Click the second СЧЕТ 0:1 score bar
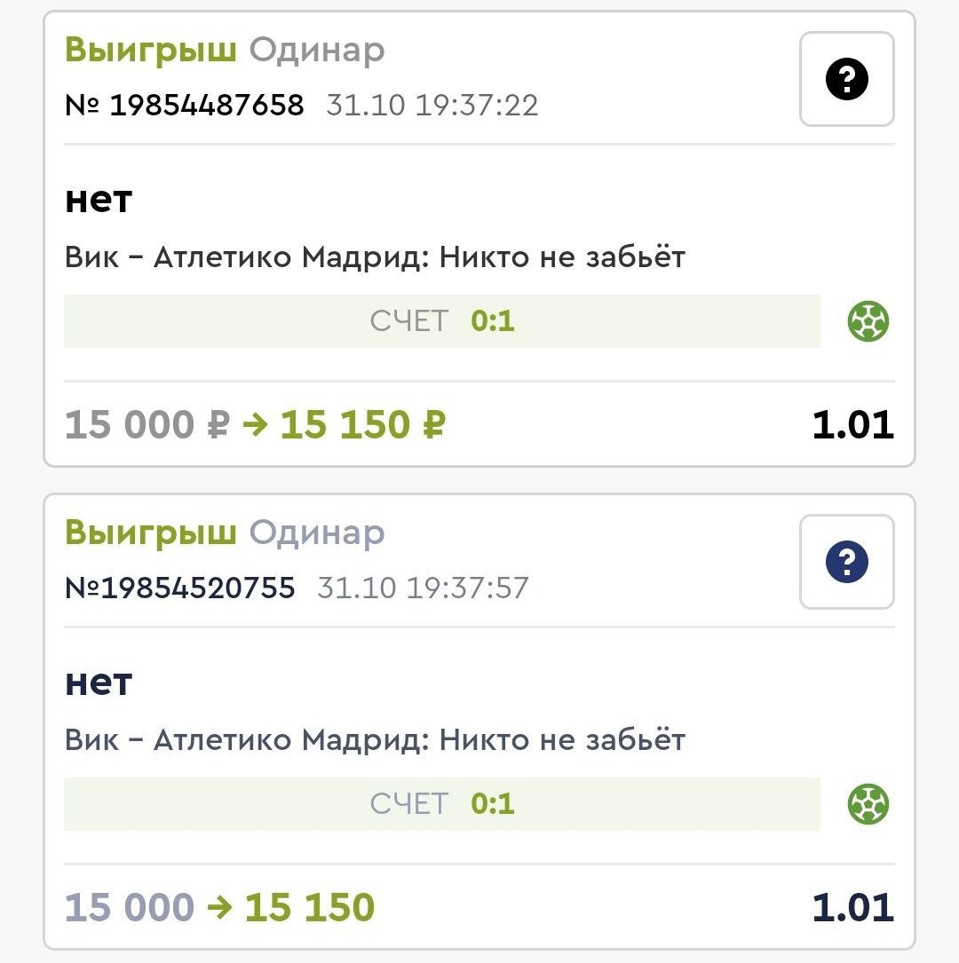Screen dimensions: 959x963 441,804
